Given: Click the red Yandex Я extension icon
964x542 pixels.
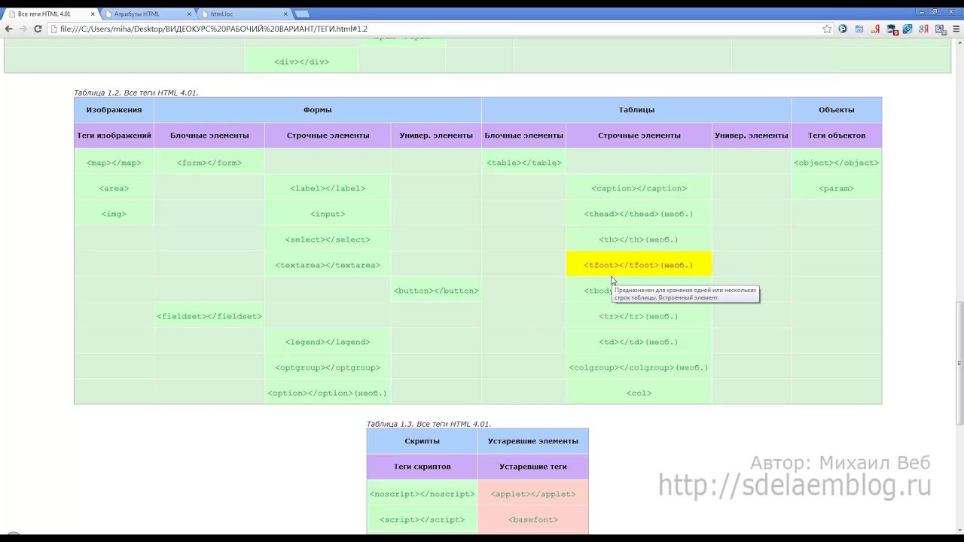Looking at the screenshot, I should 876,29.
